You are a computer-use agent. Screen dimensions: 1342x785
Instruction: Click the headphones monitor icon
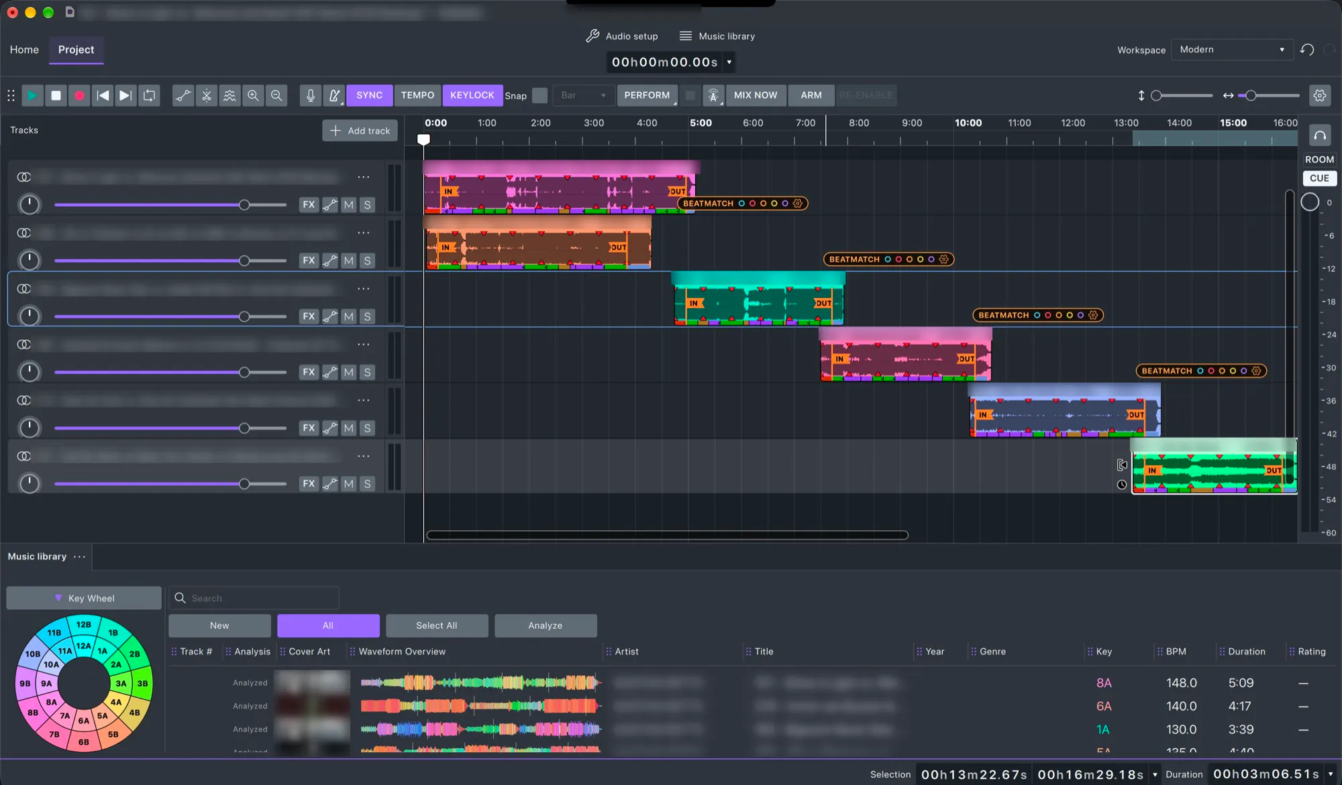(x=1320, y=135)
